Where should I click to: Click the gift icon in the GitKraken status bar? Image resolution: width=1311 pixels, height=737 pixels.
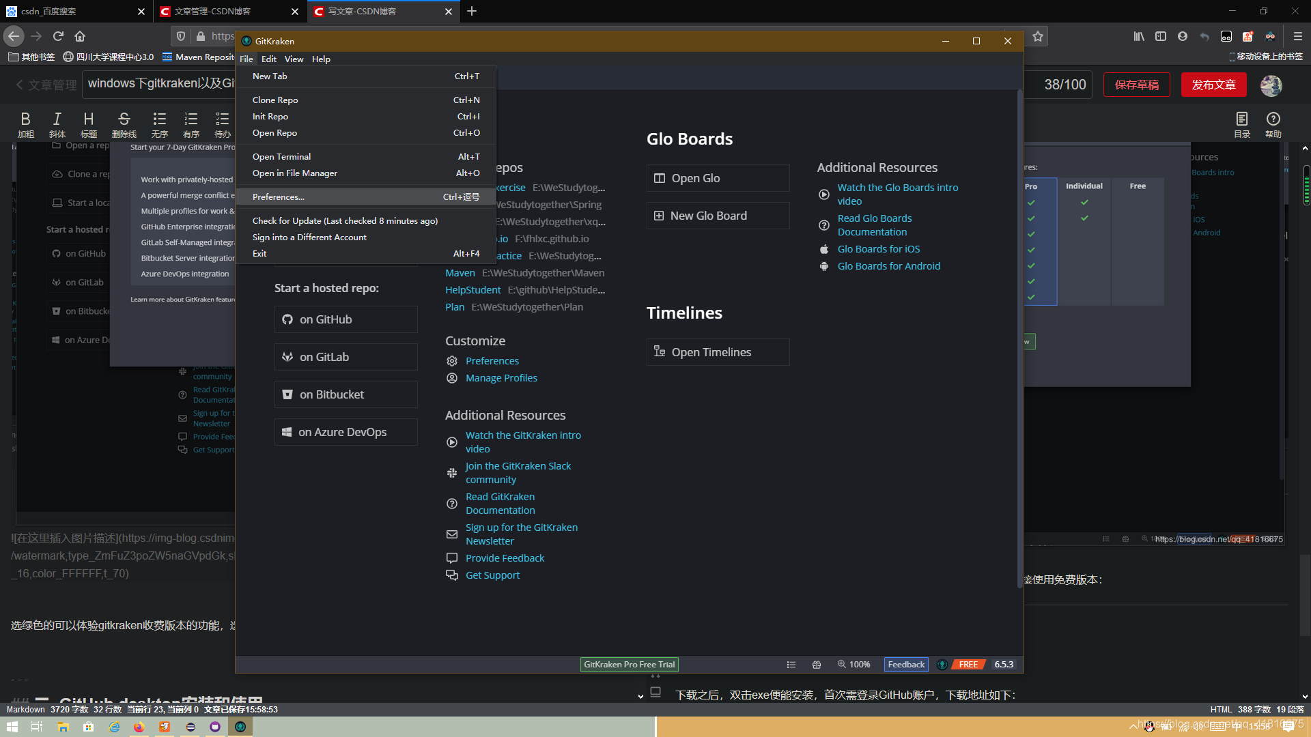point(817,665)
